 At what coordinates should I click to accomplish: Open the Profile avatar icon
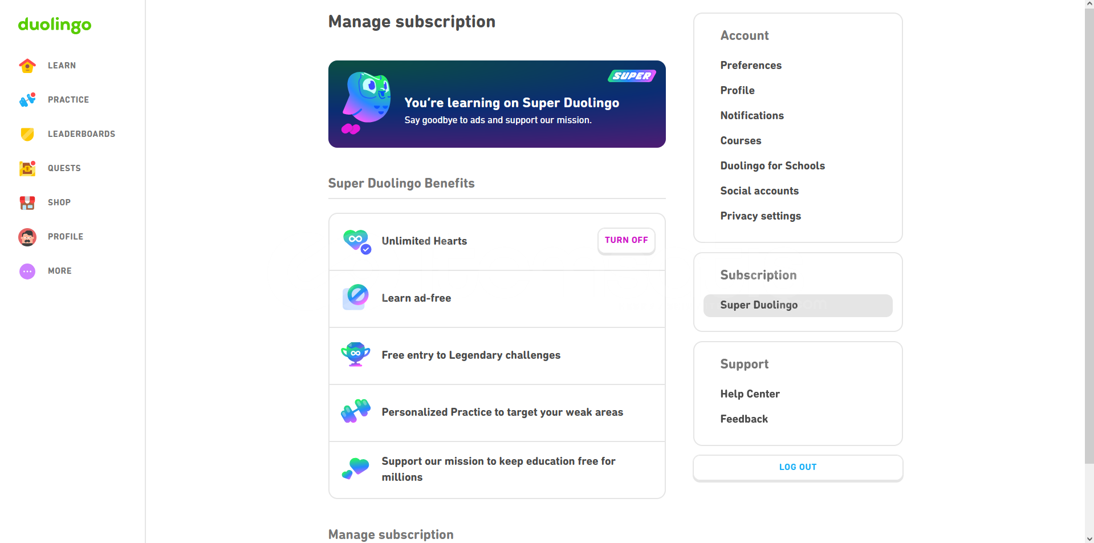(27, 237)
